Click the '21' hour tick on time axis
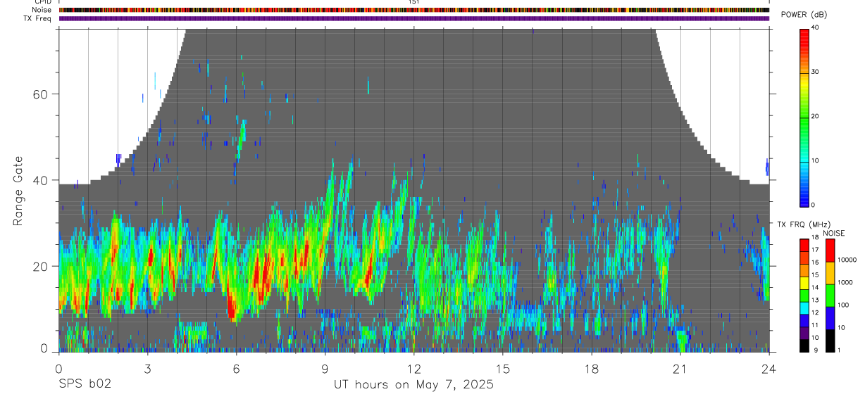Image resolution: width=865 pixels, height=399 pixels. [680, 369]
